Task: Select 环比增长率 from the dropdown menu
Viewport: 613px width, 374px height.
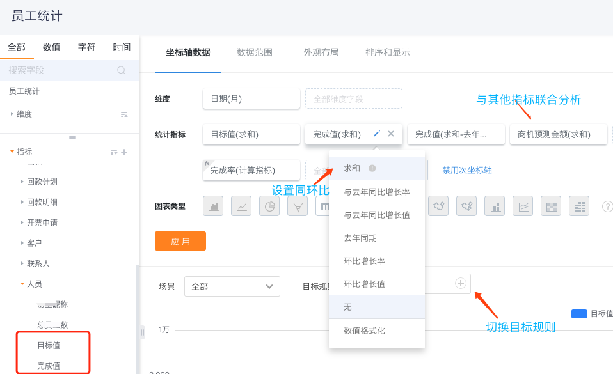Action: click(x=364, y=261)
